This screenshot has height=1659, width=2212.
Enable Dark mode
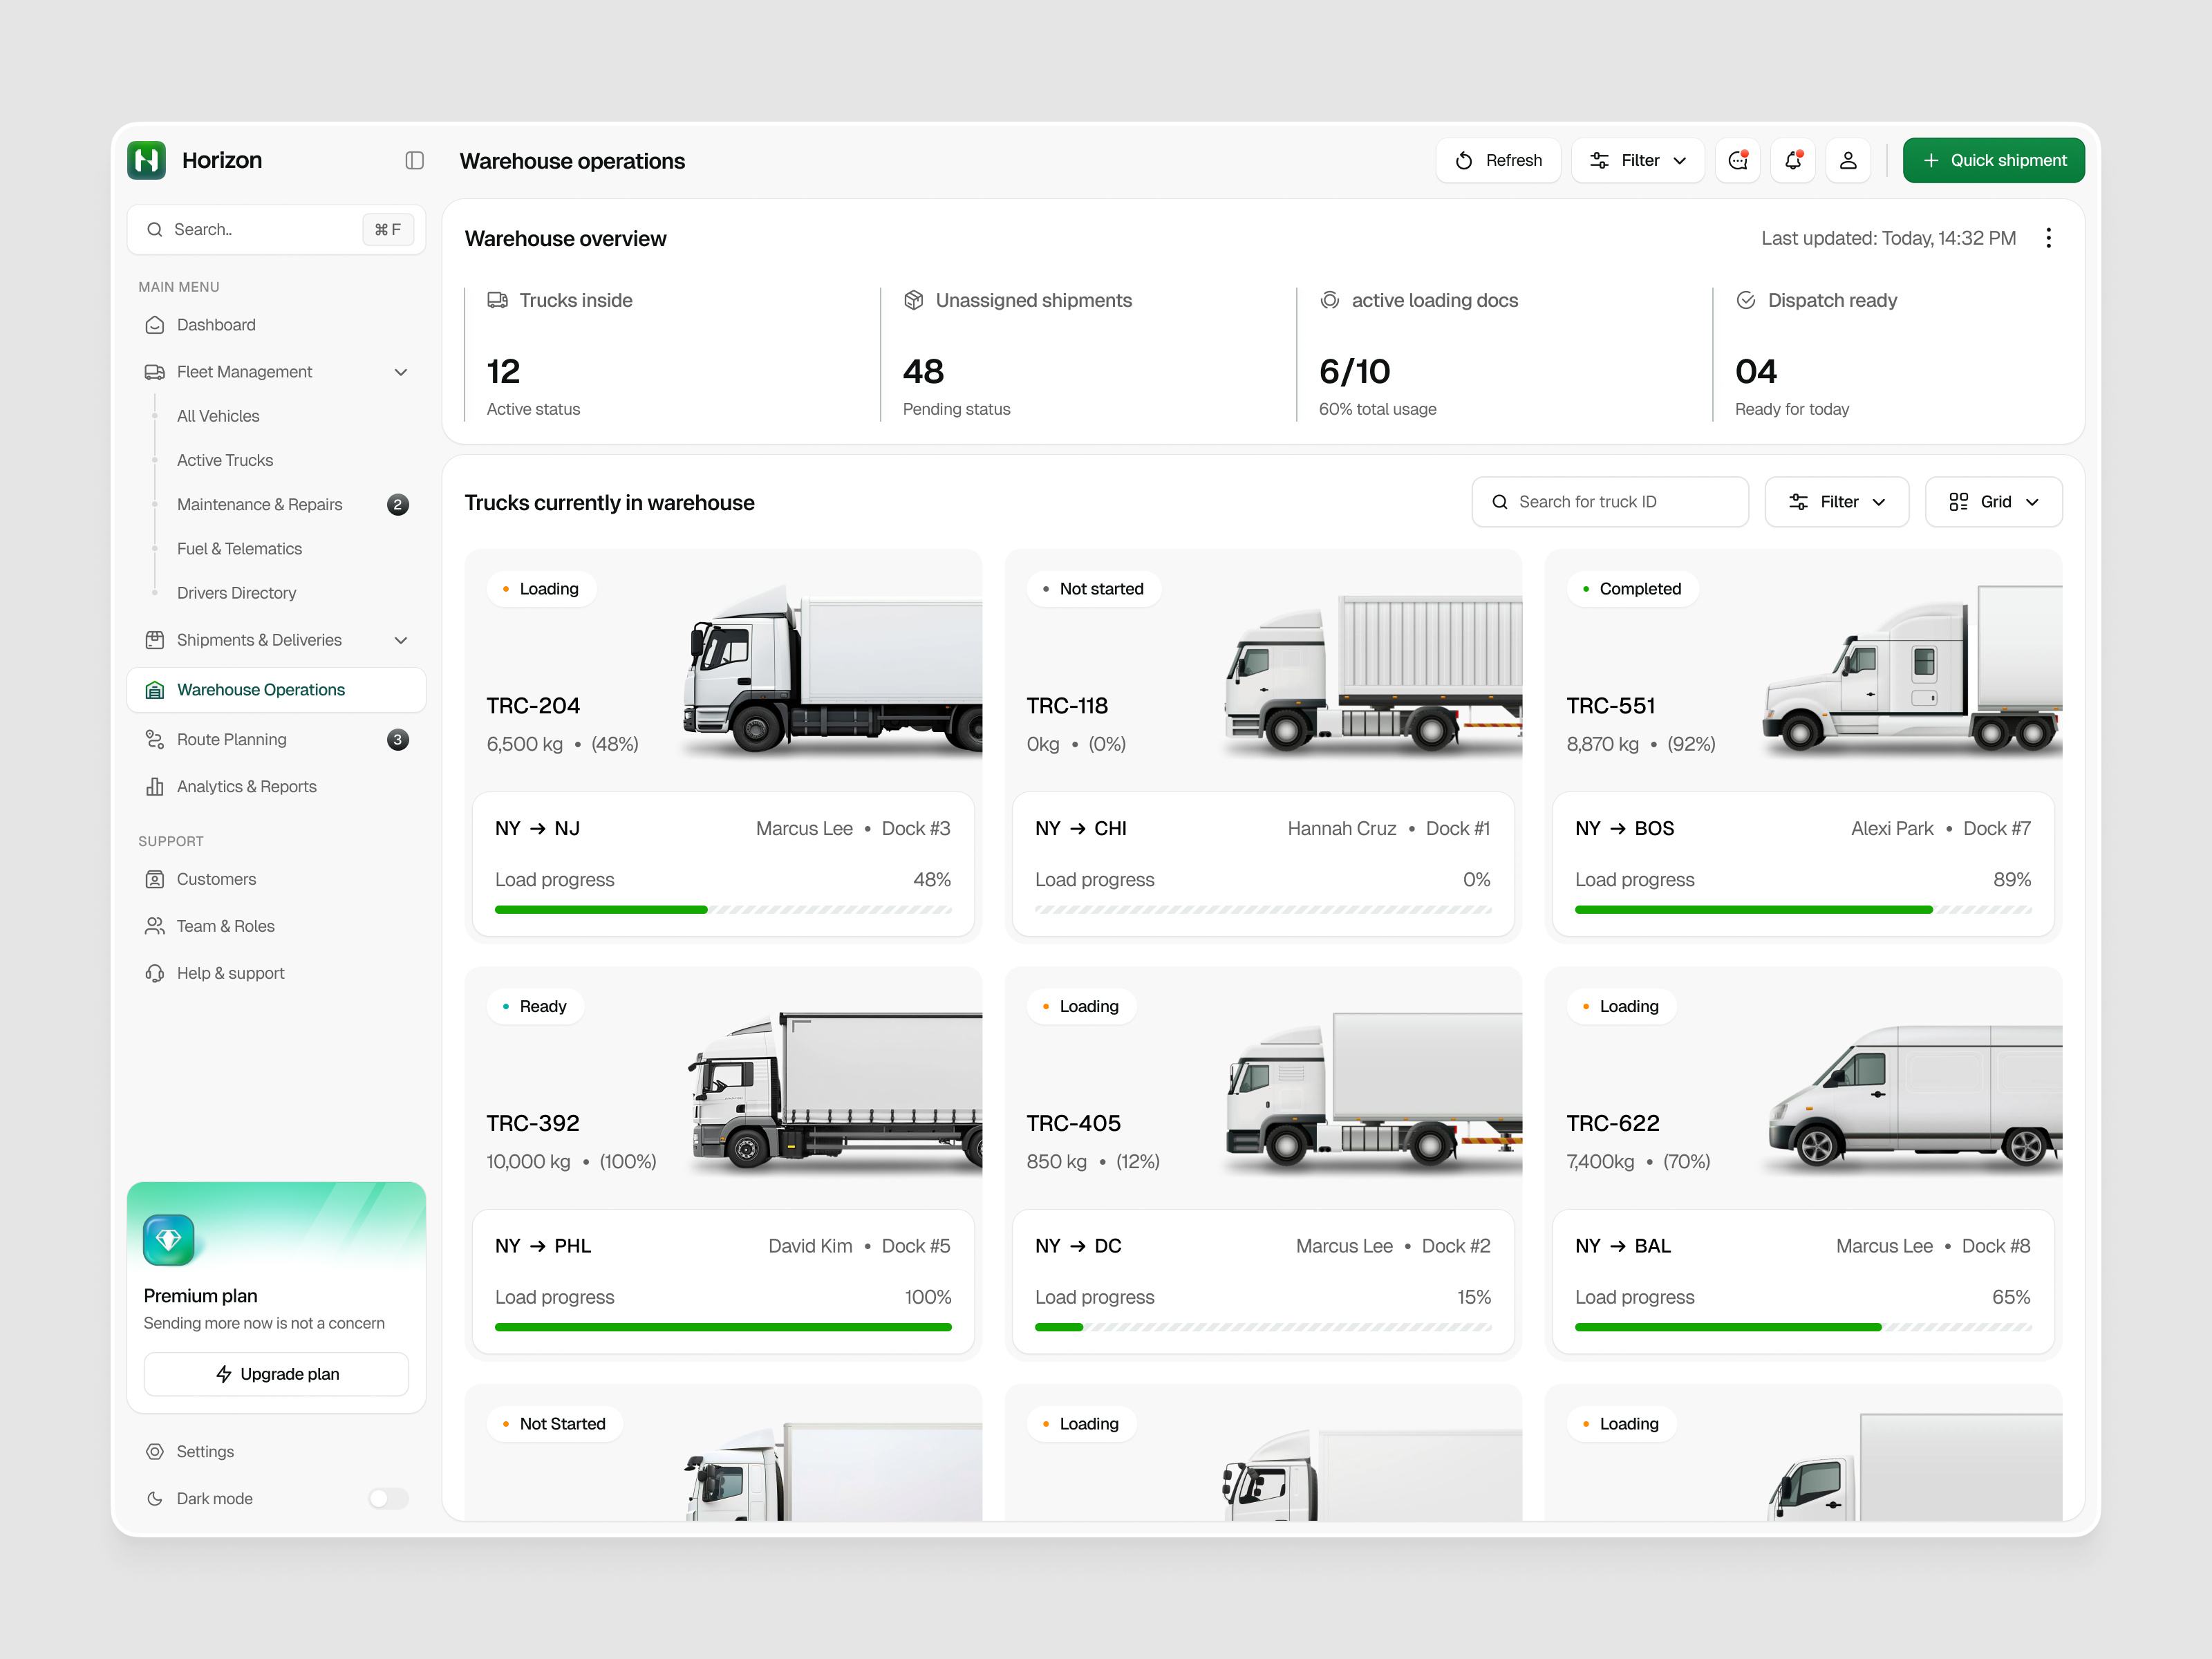click(x=388, y=1498)
